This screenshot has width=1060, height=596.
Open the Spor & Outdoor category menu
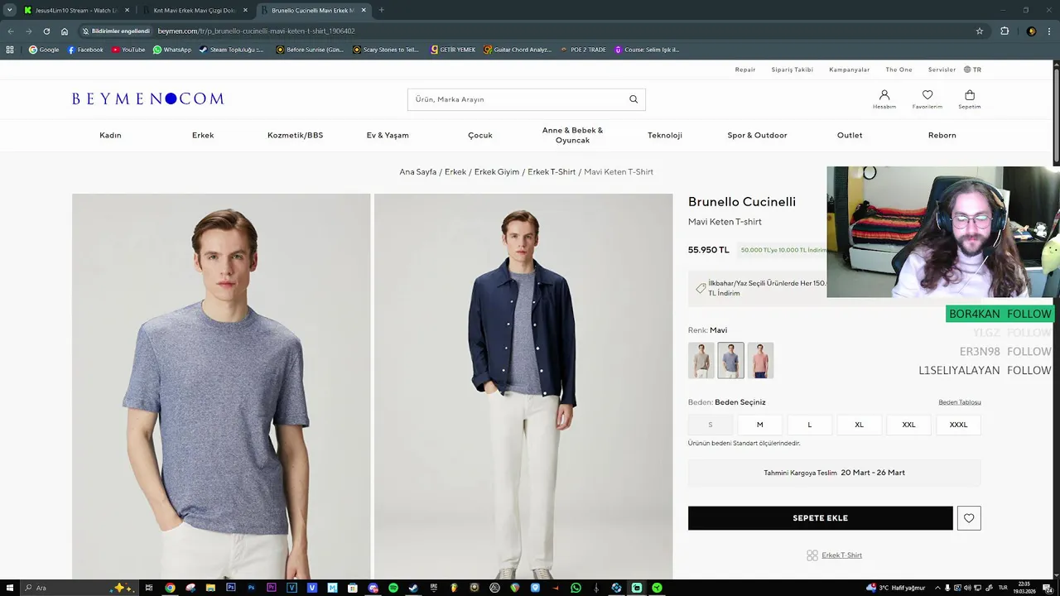pos(757,135)
